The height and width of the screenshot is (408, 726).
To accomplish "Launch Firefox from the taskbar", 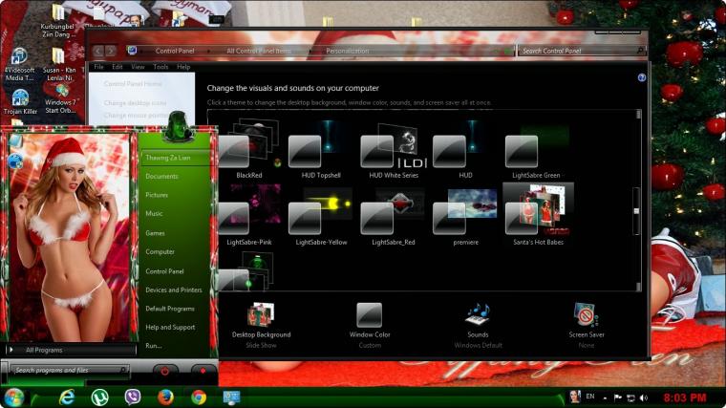I will tap(165, 397).
